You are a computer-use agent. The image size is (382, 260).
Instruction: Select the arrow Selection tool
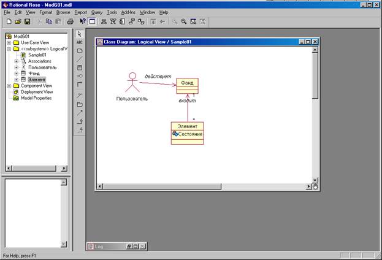(80, 34)
